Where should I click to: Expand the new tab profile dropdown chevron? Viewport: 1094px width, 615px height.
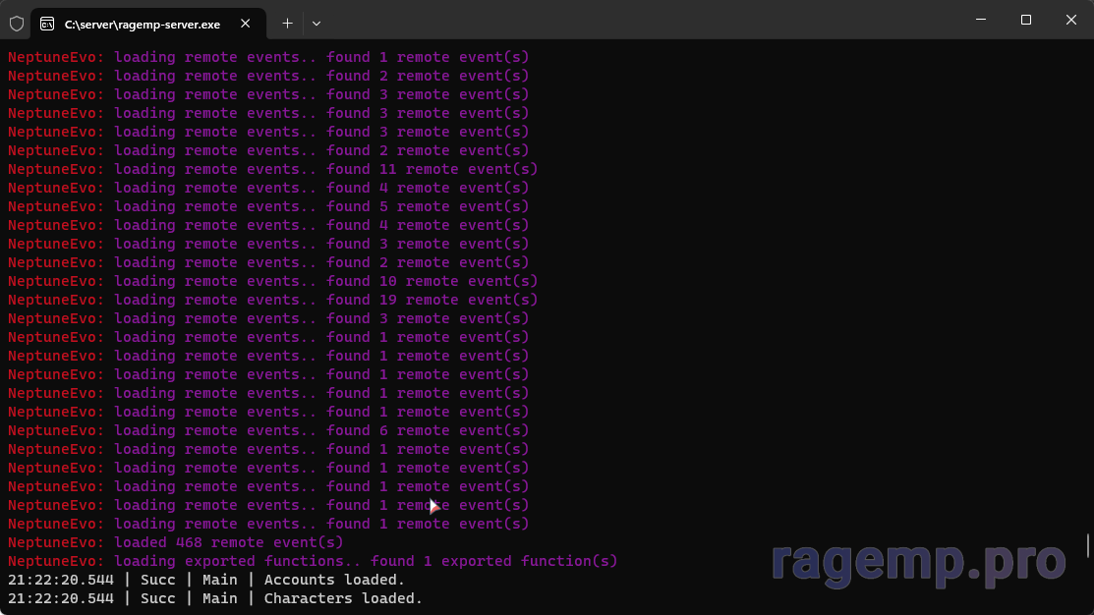pos(316,23)
